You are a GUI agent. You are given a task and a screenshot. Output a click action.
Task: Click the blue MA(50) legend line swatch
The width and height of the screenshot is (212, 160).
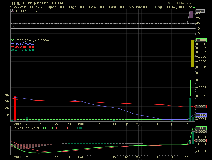click(13, 44)
